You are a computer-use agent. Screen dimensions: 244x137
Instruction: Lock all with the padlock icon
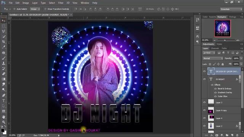pyautogui.click(x=223, y=64)
